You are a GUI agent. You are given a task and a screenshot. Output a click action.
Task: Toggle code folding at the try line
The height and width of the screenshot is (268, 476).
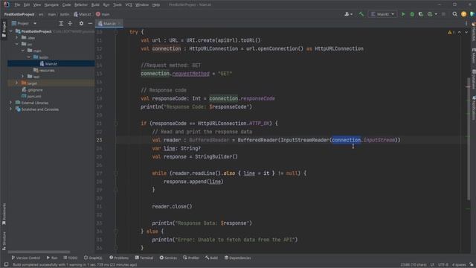(116, 32)
